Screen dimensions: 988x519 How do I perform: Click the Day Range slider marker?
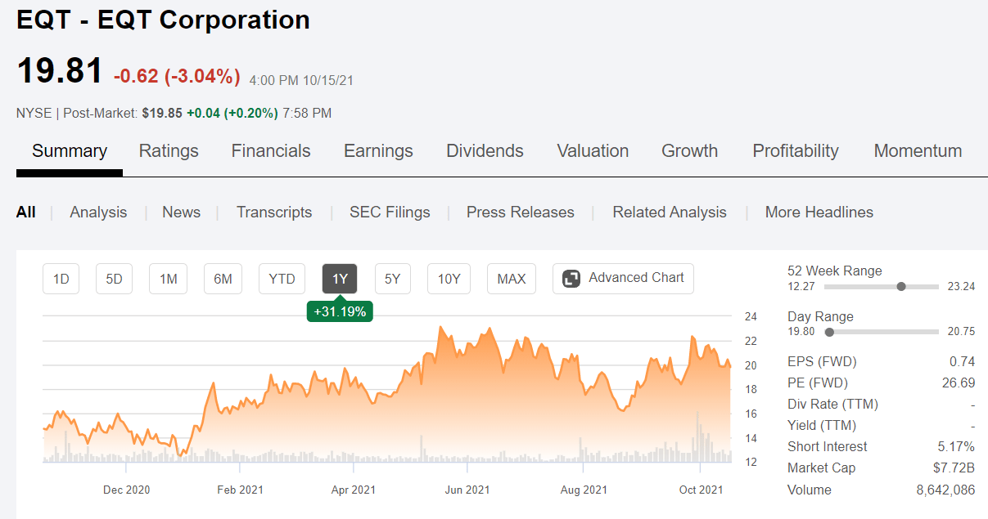pos(830,333)
